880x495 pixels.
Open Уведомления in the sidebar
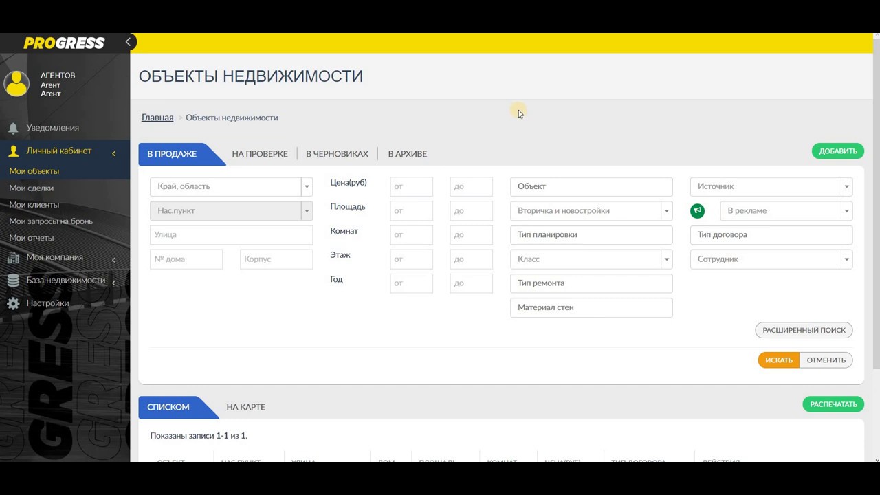tap(52, 128)
